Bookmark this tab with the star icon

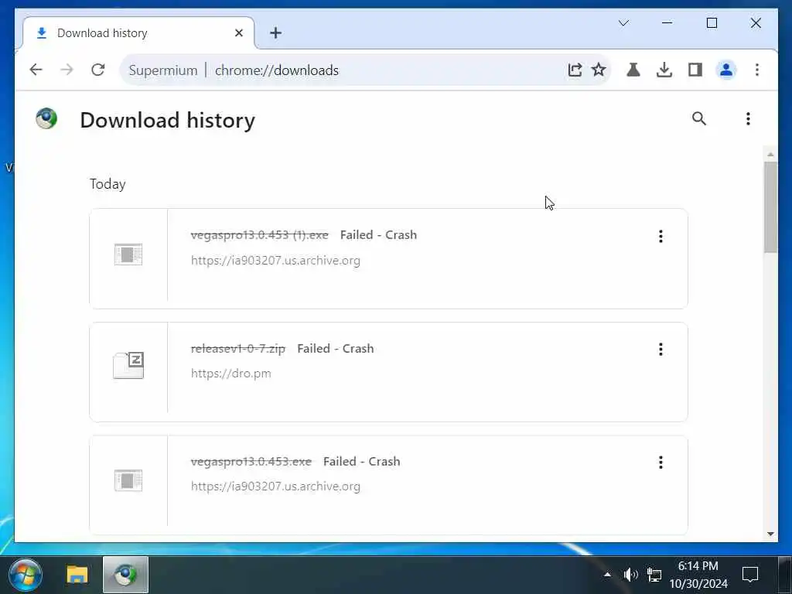coord(599,70)
